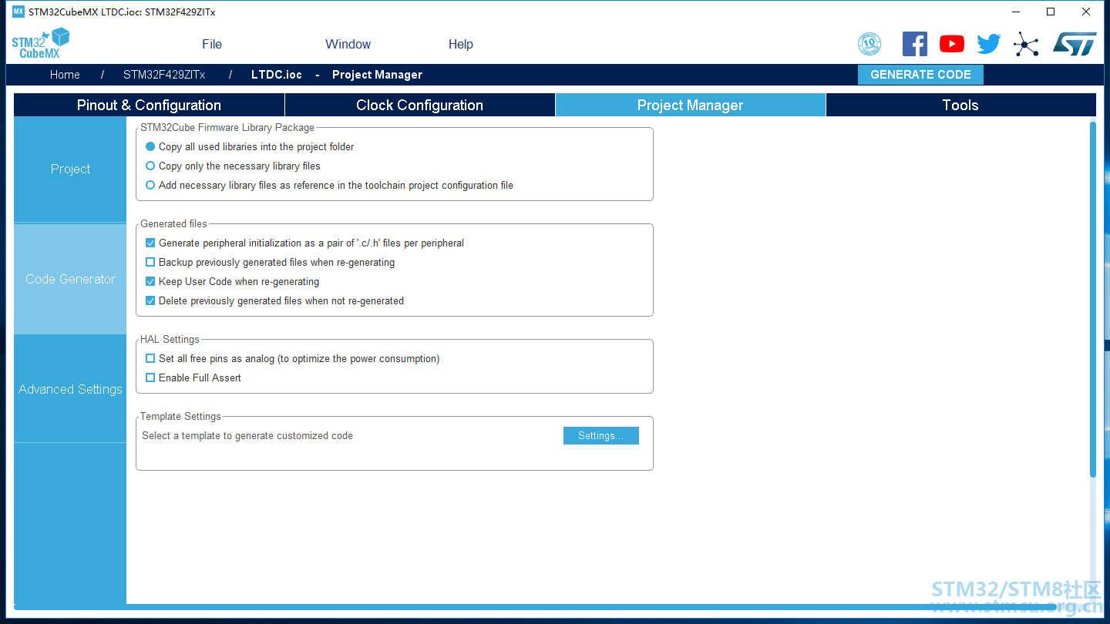Switch to Pinout & Configuration tab
This screenshot has width=1110, height=624.
(149, 105)
